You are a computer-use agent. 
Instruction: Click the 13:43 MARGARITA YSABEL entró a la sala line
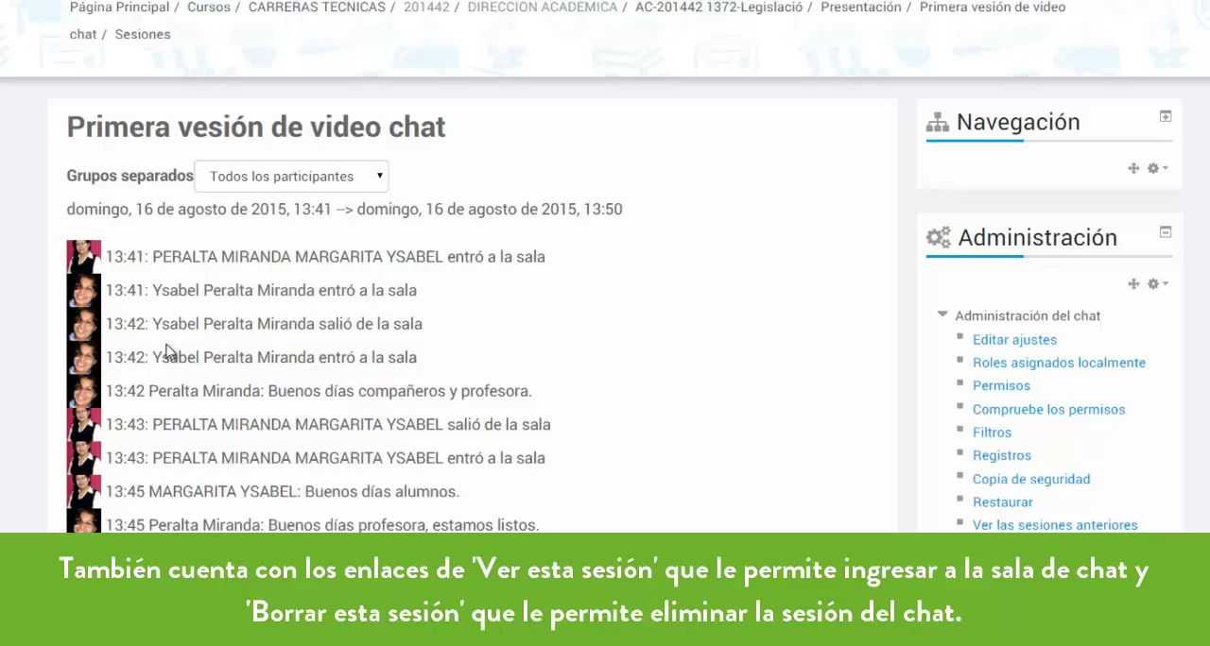325,458
